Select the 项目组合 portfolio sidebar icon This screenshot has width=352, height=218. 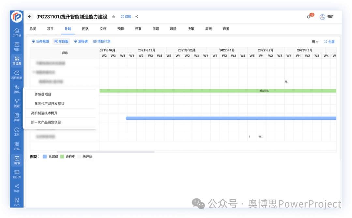[17, 75]
